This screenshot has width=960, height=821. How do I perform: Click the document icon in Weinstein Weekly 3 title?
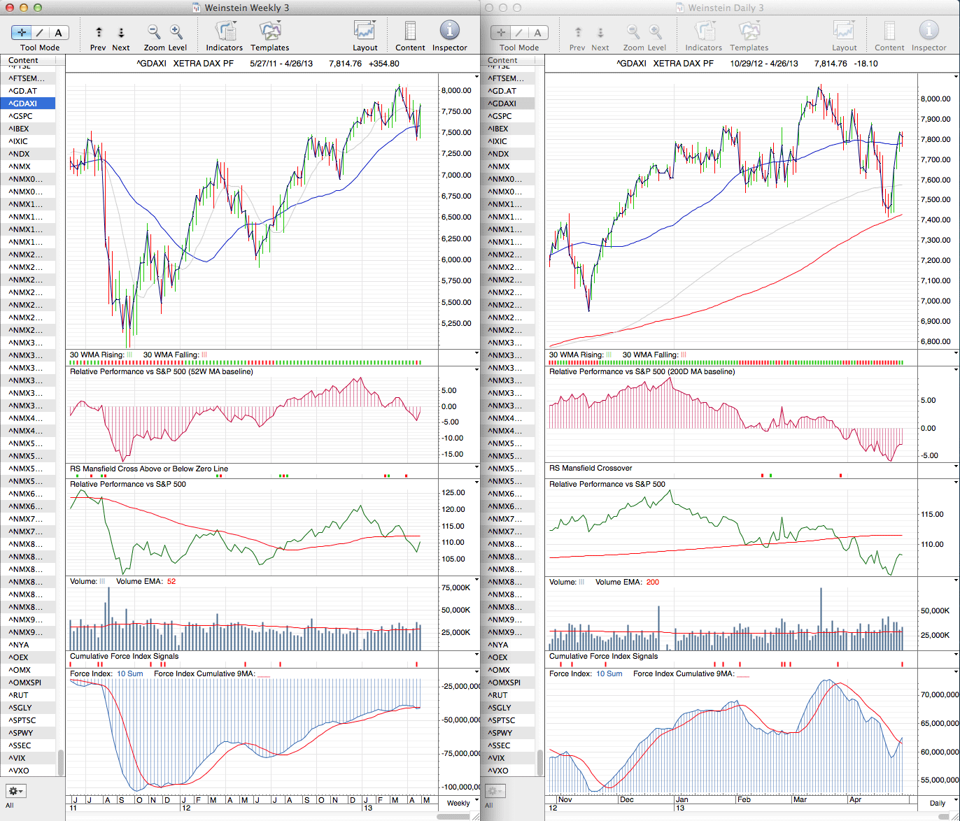tap(197, 8)
